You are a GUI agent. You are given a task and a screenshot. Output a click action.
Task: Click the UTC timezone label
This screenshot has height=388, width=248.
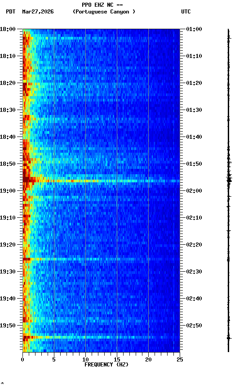click(186, 12)
